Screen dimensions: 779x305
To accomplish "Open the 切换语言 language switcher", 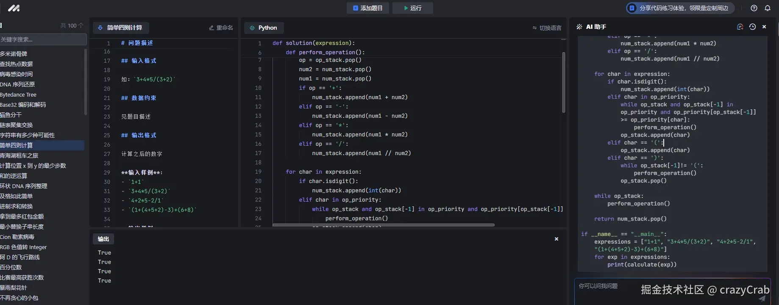I will [547, 28].
